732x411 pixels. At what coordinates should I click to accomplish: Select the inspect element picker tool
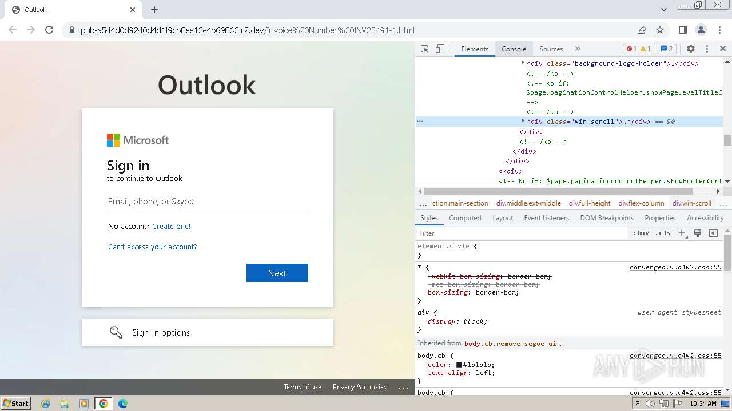[424, 49]
